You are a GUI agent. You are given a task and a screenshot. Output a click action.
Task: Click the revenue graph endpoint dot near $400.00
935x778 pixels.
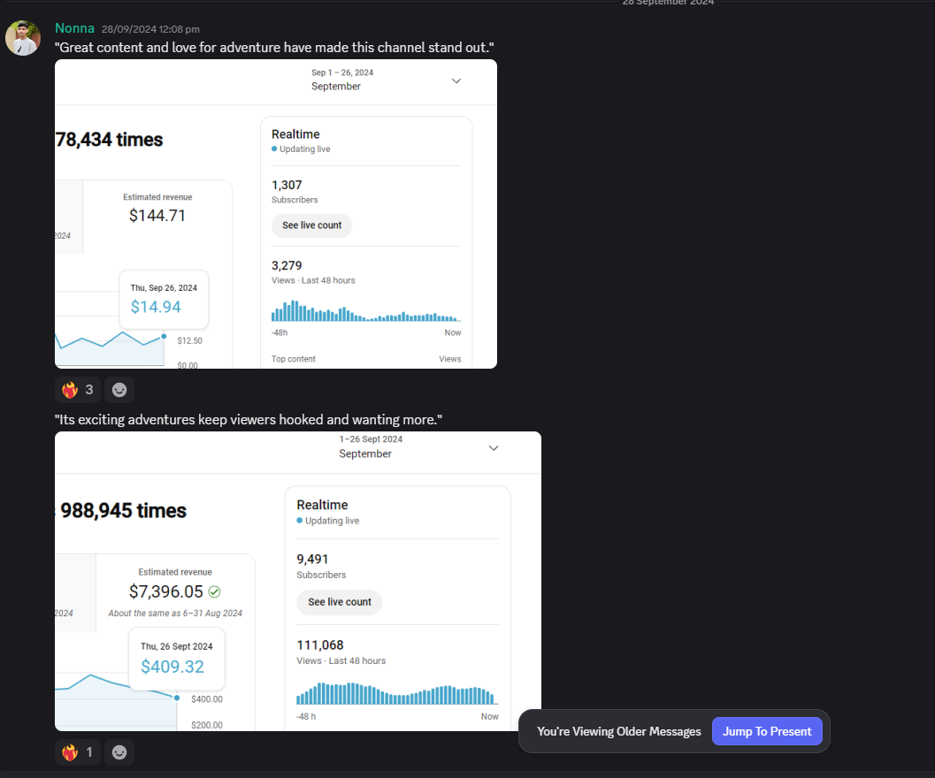tap(177, 698)
